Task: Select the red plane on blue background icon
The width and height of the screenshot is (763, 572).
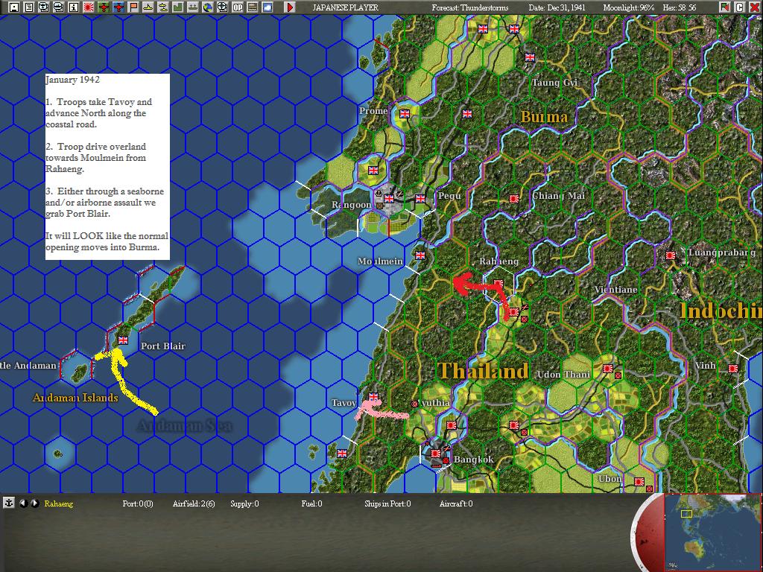Action: (118, 7)
